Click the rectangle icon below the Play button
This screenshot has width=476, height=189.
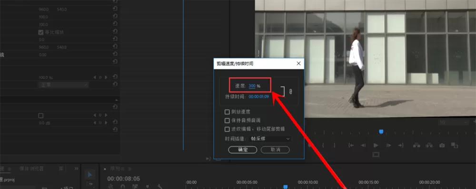click(376, 154)
